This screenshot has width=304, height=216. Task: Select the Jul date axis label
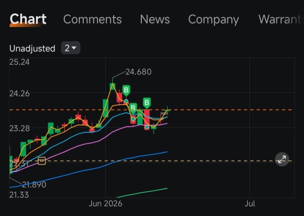(x=250, y=204)
